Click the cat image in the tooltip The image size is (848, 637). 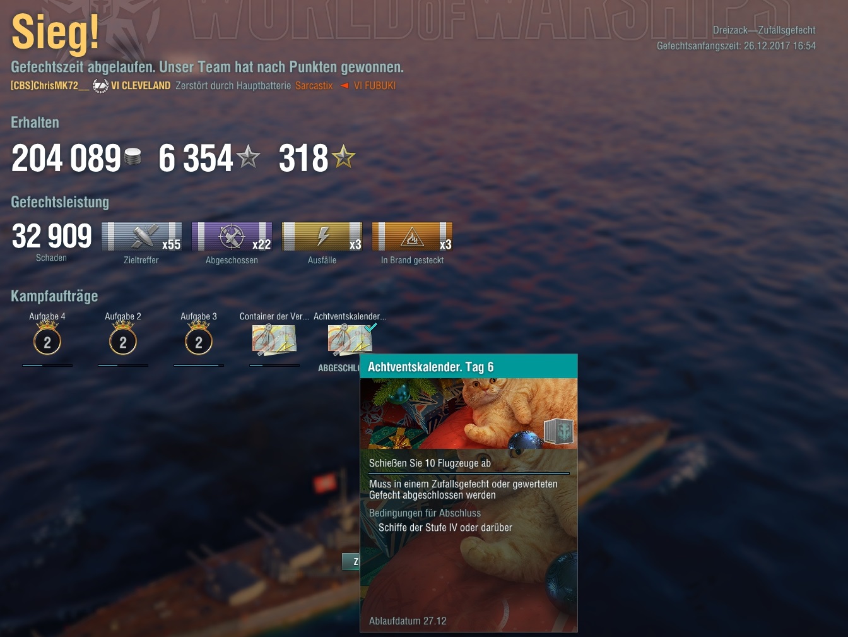(469, 414)
